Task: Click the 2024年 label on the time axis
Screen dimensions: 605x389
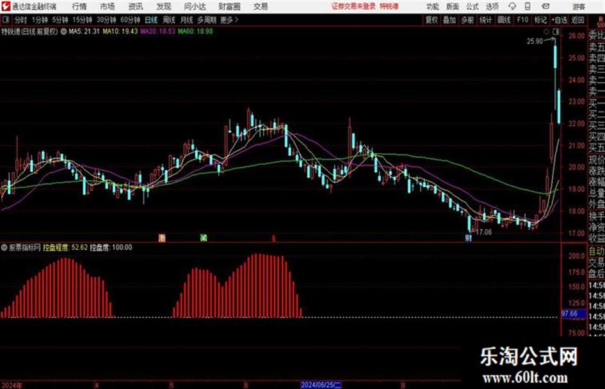Action: coord(12,385)
